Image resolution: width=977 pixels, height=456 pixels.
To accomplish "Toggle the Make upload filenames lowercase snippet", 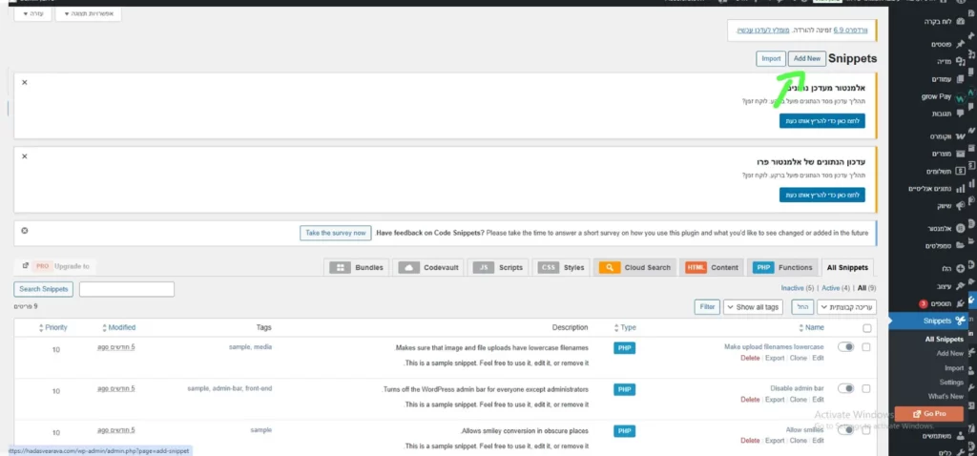I will 845,347.
